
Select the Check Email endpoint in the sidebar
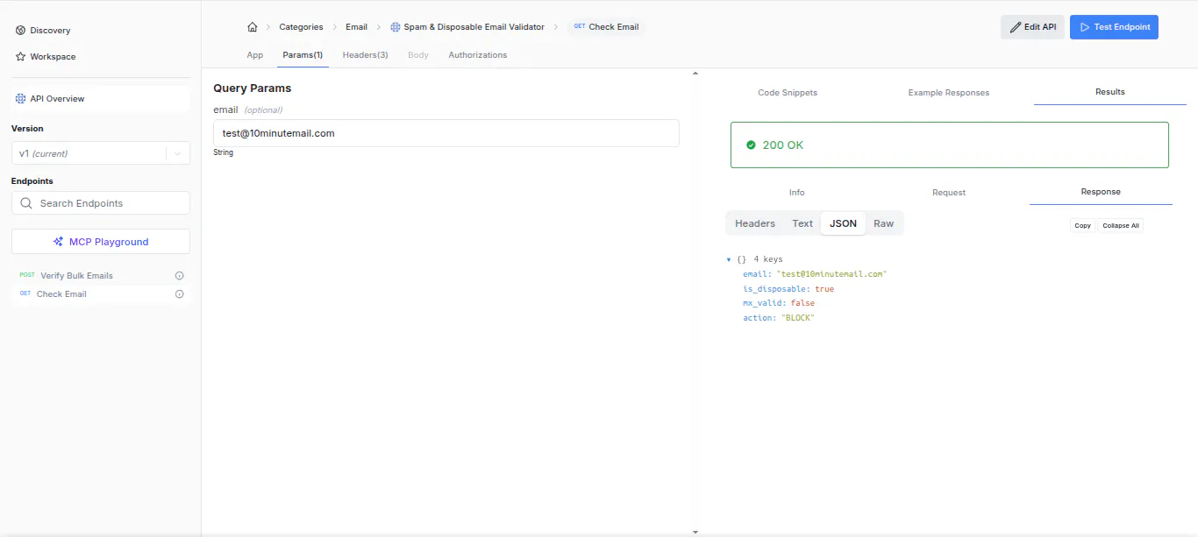click(x=61, y=294)
